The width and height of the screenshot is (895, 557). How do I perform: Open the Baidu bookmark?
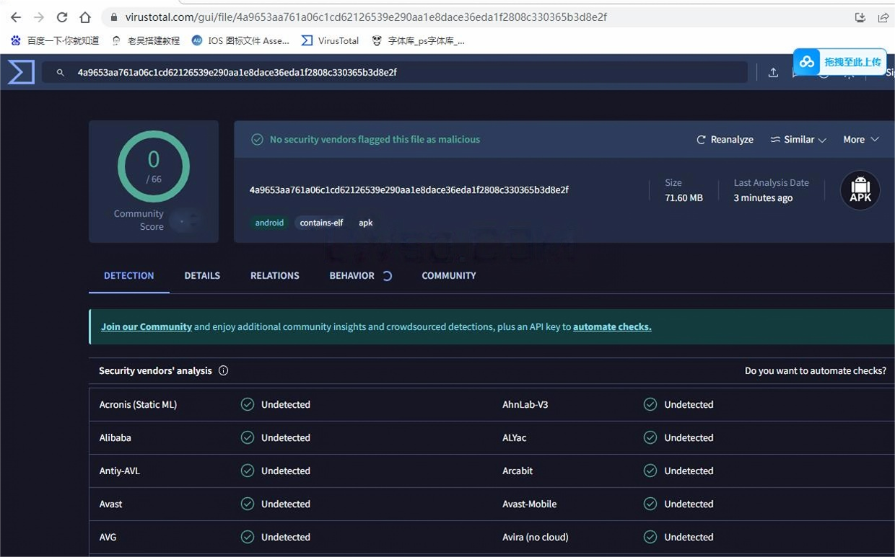55,40
